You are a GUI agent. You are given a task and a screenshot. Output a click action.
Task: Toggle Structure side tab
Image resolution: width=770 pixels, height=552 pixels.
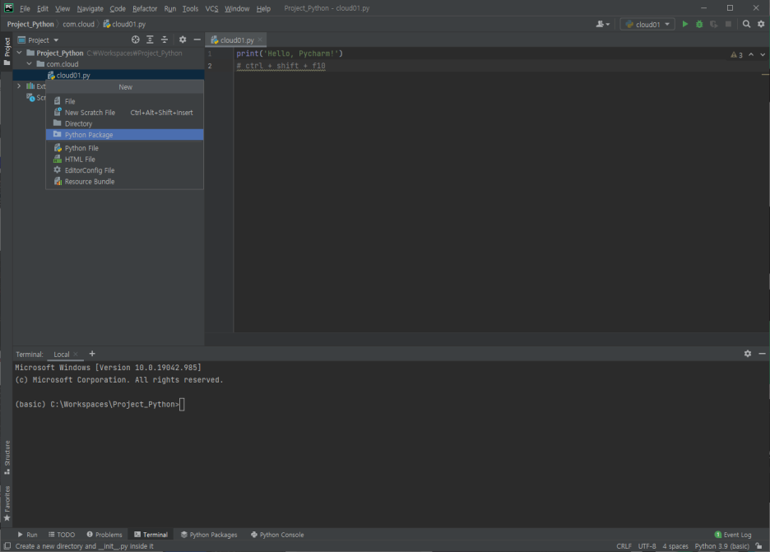point(7,457)
